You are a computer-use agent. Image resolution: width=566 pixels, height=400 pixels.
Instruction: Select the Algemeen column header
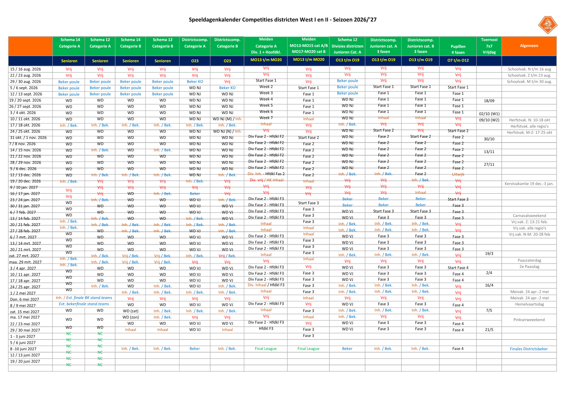529,46
